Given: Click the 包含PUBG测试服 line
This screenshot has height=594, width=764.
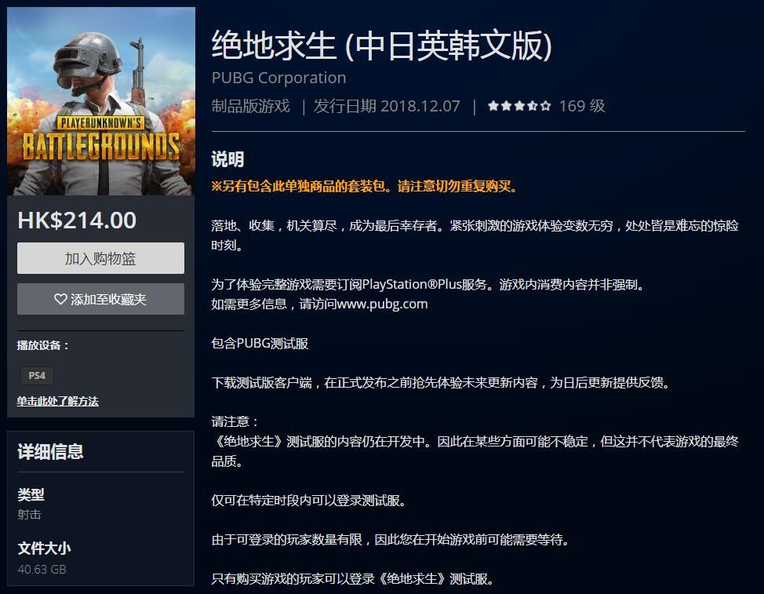Looking at the screenshot, I should [x=260, y=344].
